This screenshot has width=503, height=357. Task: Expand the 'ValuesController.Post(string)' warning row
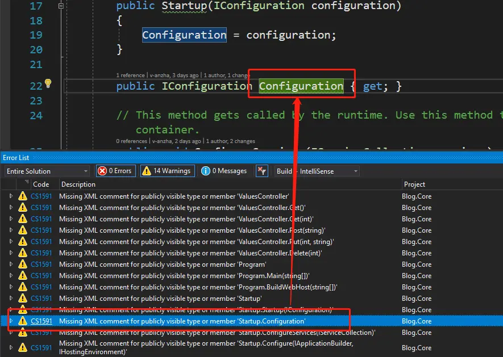[11, 230]
